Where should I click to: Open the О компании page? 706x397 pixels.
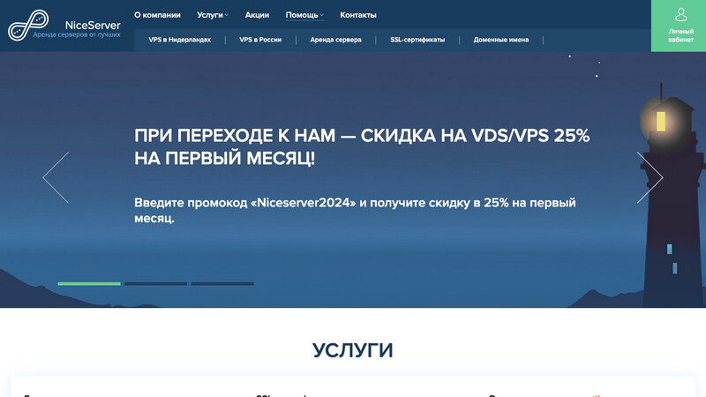pos(157,15)
